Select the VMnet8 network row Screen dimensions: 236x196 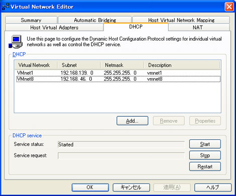118,79
